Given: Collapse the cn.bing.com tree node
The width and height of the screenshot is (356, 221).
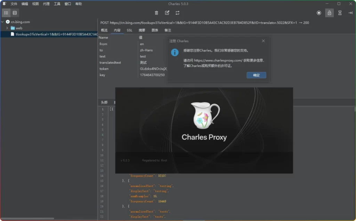Looking at the screenshot, I should pyautogui.click(x=3, y=22).
